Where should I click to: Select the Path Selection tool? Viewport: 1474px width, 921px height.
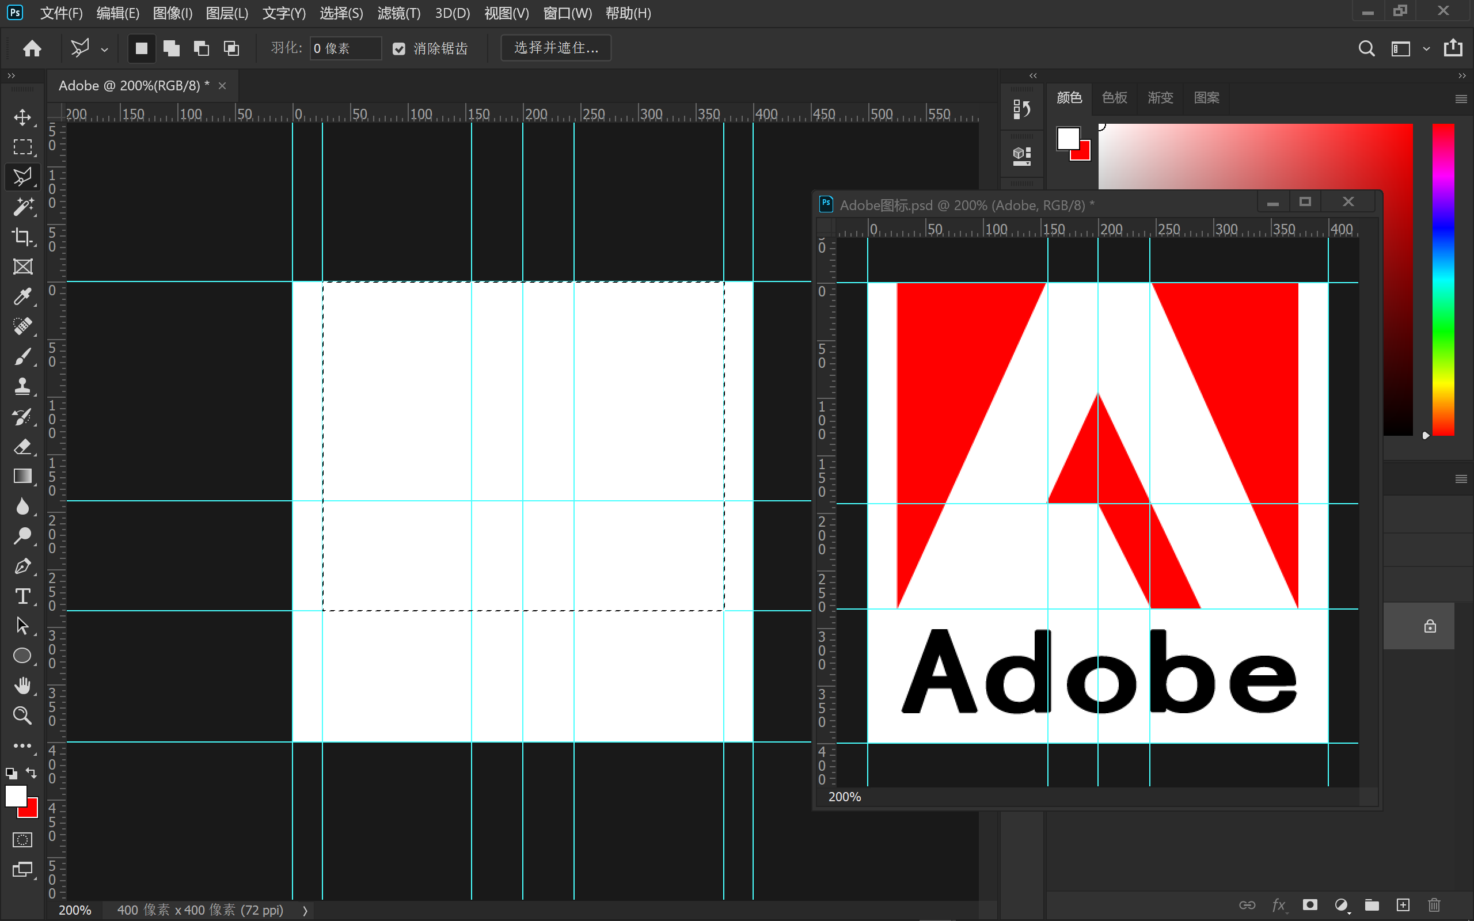22,626
